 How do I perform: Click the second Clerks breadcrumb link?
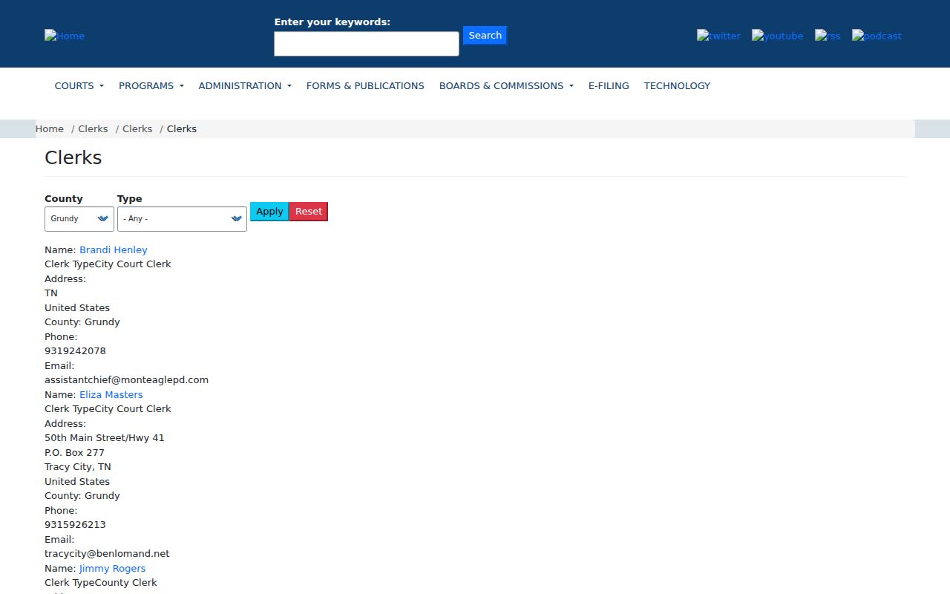tap(137, 128)
